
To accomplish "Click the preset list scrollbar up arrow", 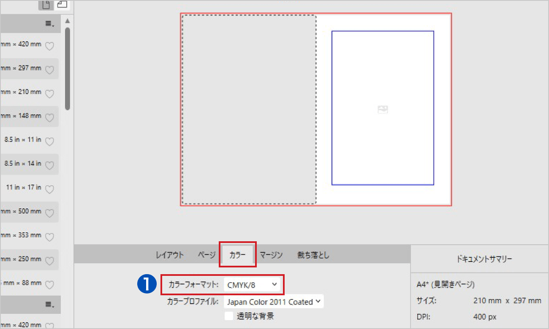I will (67, 21).
